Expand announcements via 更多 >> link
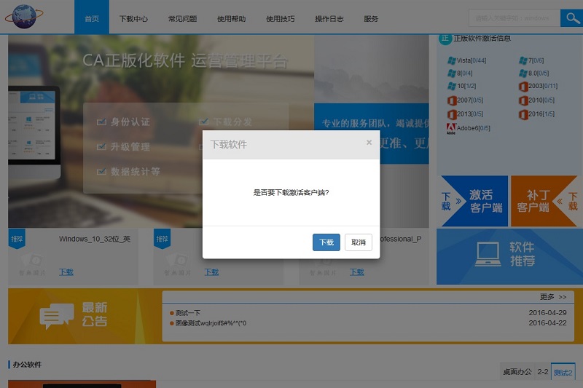The height and width of the screenshot is (388, 583). tap(552, 297)
